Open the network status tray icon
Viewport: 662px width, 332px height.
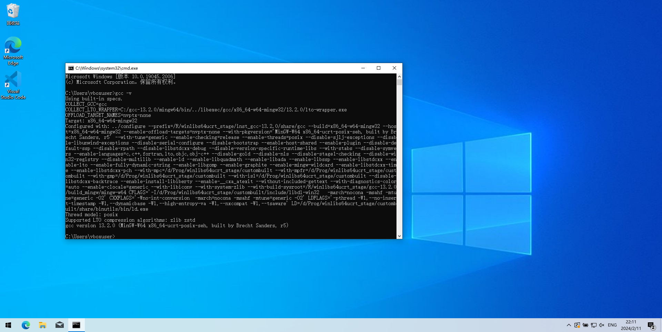pos(594,325)
